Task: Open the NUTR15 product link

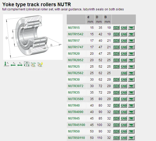Action: coord(74,28)
